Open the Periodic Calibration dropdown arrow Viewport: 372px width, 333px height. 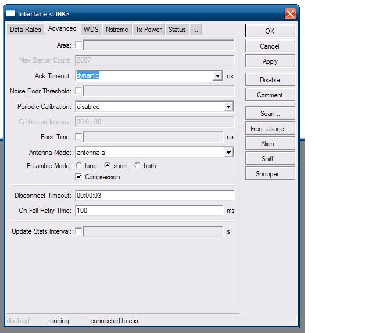click(228, 107)
